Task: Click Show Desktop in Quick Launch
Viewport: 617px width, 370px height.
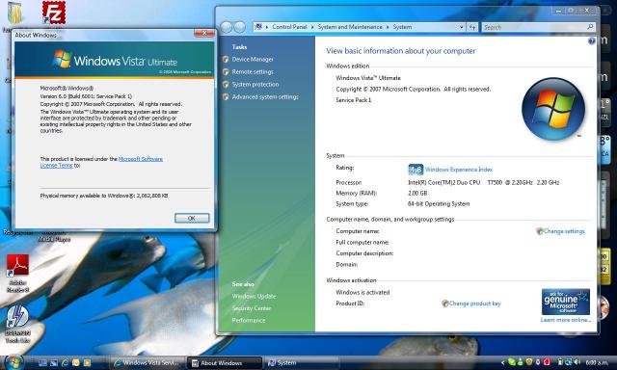Action: pyautogui.click(x=42, y=363)
